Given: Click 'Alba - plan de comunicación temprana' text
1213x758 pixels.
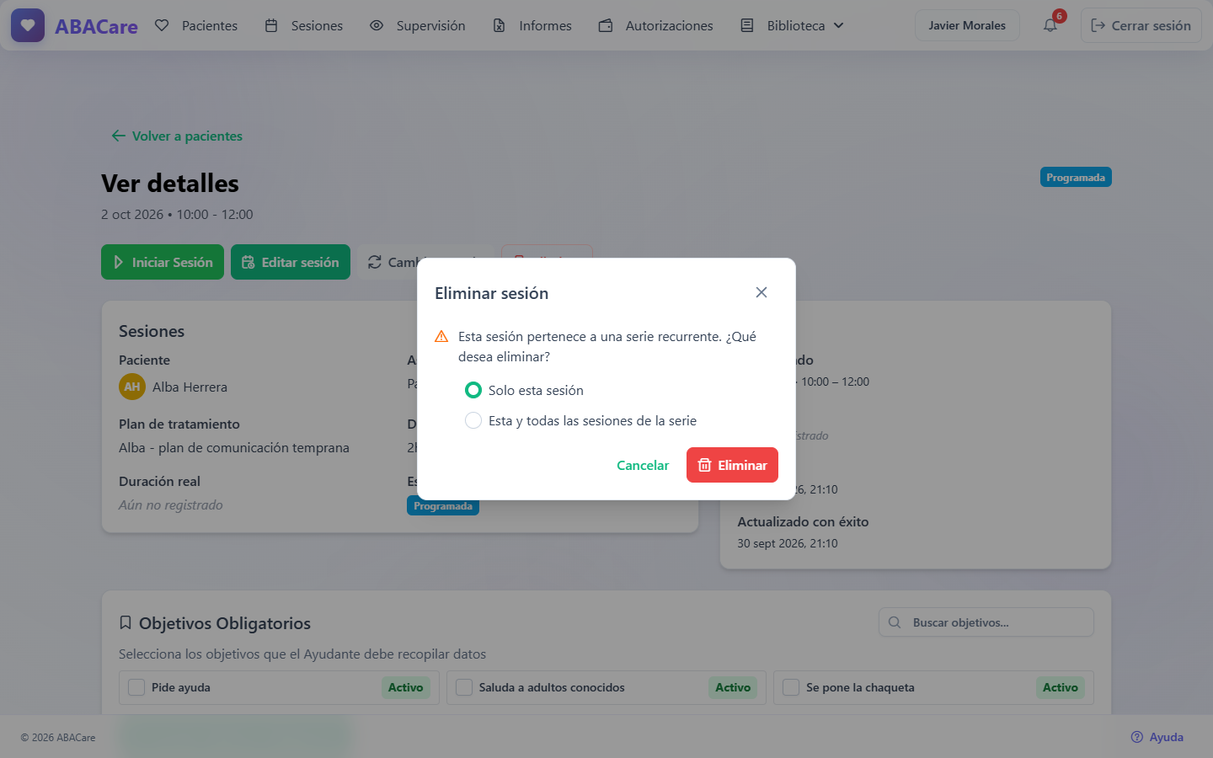Looking at the screenshot, I should point(234,447).
